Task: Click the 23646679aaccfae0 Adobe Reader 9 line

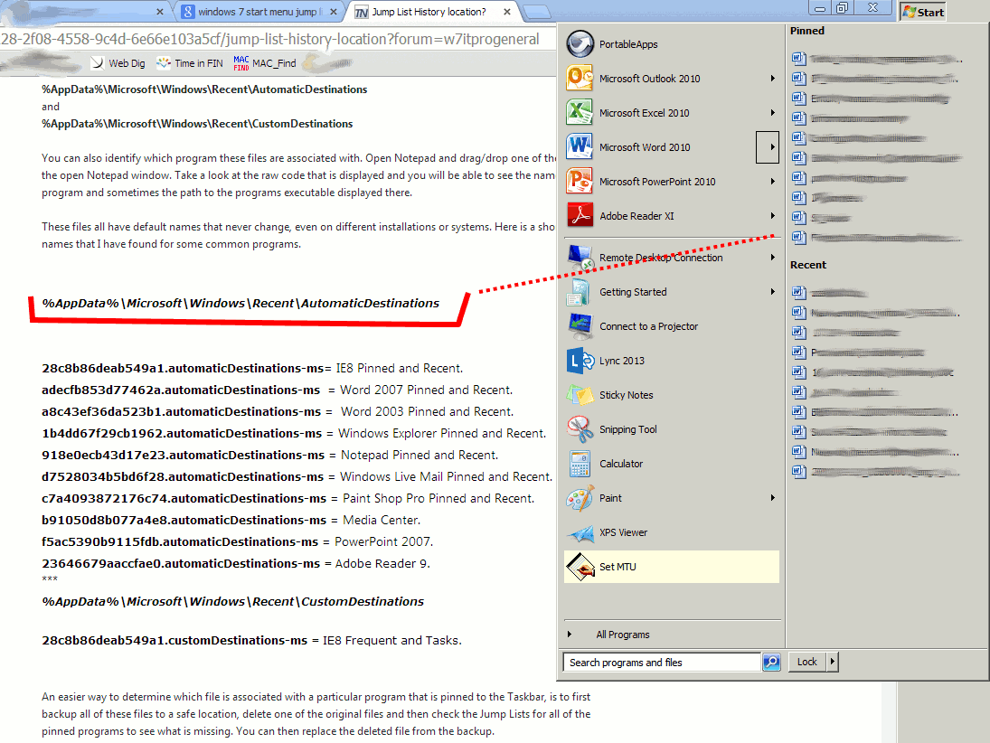Action: tap(236, 564)
